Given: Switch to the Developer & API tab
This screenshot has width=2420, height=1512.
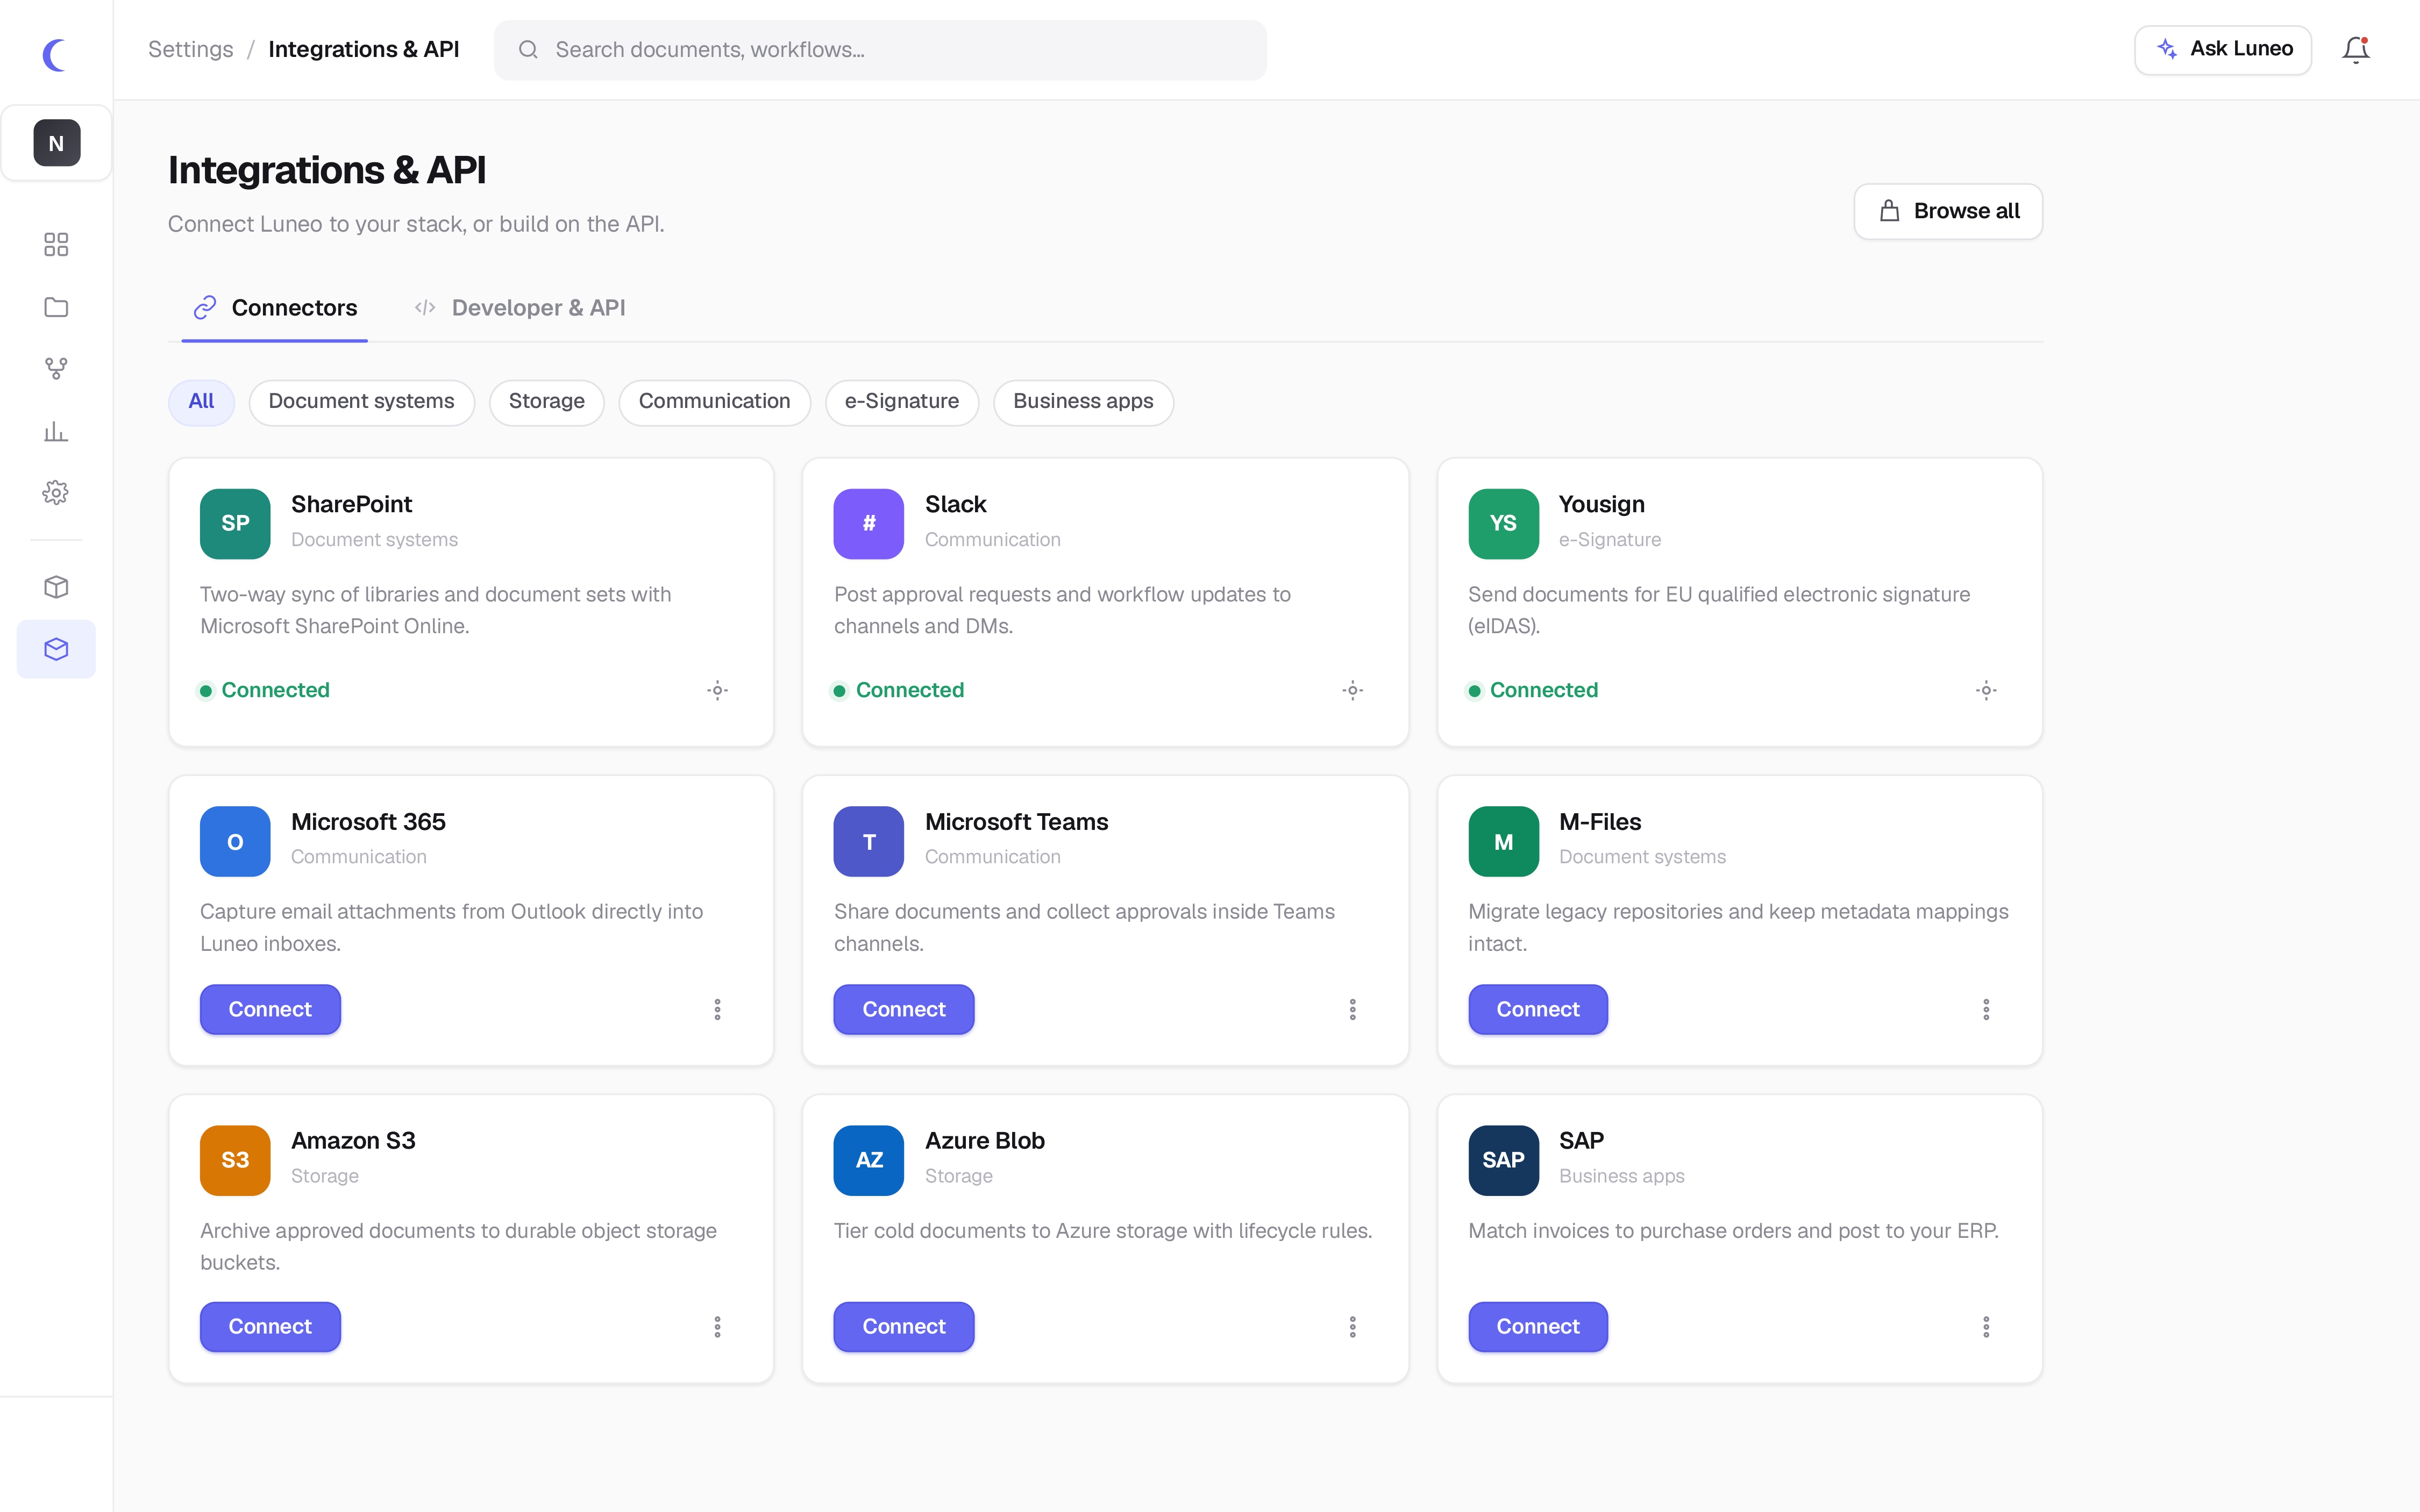Looking at the screenshot, I should [520, 308].
